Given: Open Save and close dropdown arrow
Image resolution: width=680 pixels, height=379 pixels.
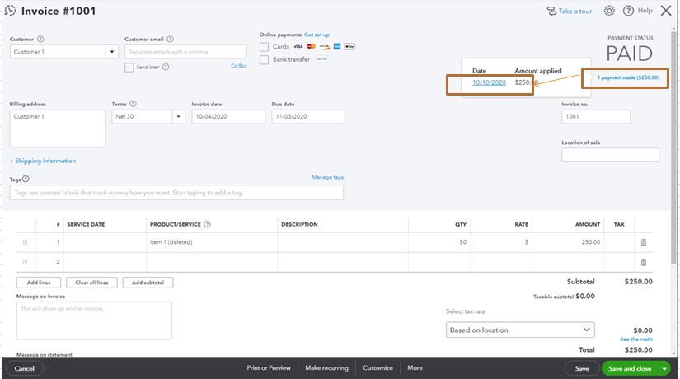Looking at the screenshot, I should click(x=664, y=368).
